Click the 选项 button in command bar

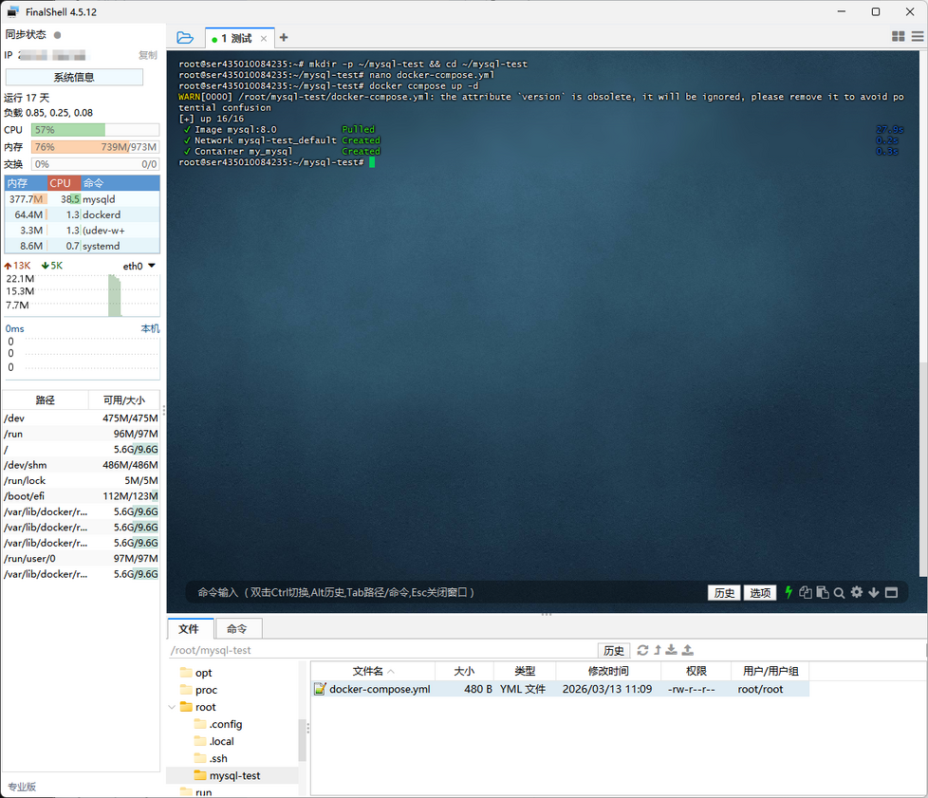(760, 592)
